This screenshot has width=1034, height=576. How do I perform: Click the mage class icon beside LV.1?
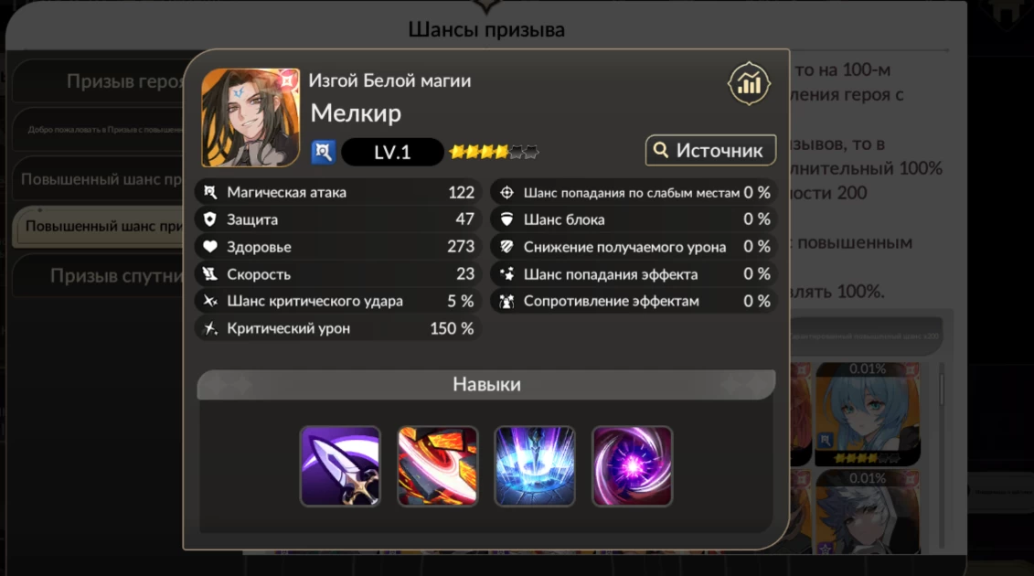(323, 153)
